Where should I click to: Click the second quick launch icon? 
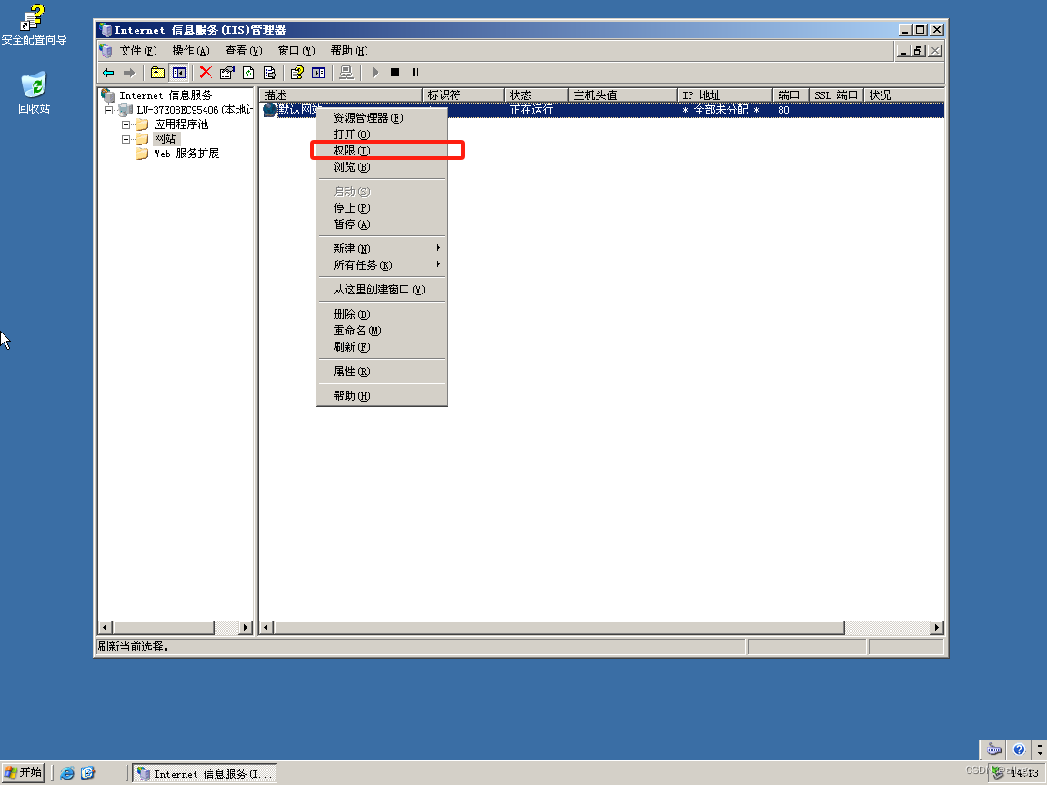[x=87, y=773]
